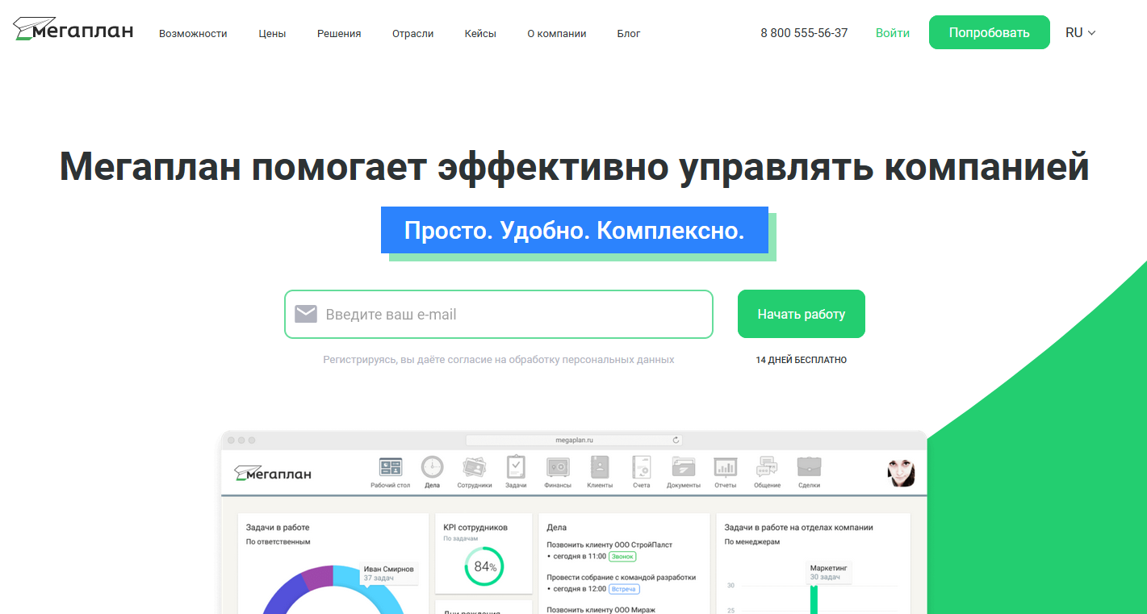The width and height of the screenshot is (1147, 614).
Task: Click the phone number 8 800 555-56-37
Action: (x=804, y=33)
